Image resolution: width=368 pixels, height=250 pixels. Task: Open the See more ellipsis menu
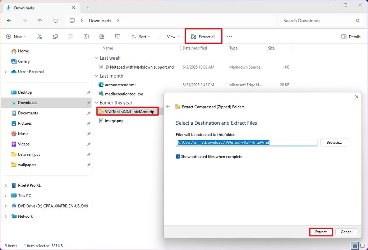[x=229, y=36]
